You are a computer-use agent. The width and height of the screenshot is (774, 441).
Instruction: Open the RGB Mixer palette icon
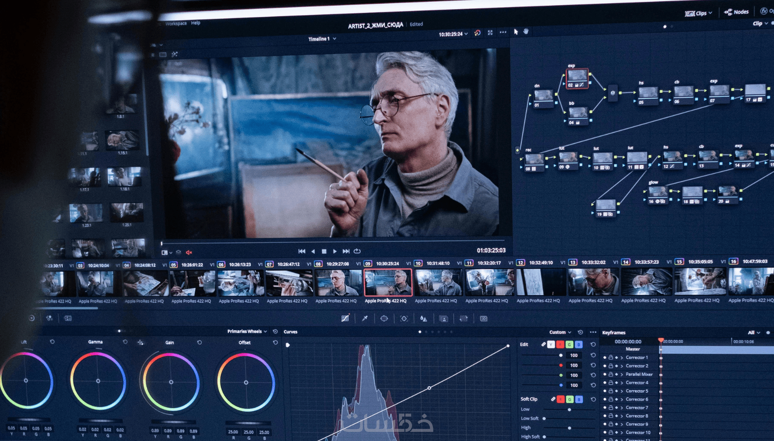tap(49, 318)
